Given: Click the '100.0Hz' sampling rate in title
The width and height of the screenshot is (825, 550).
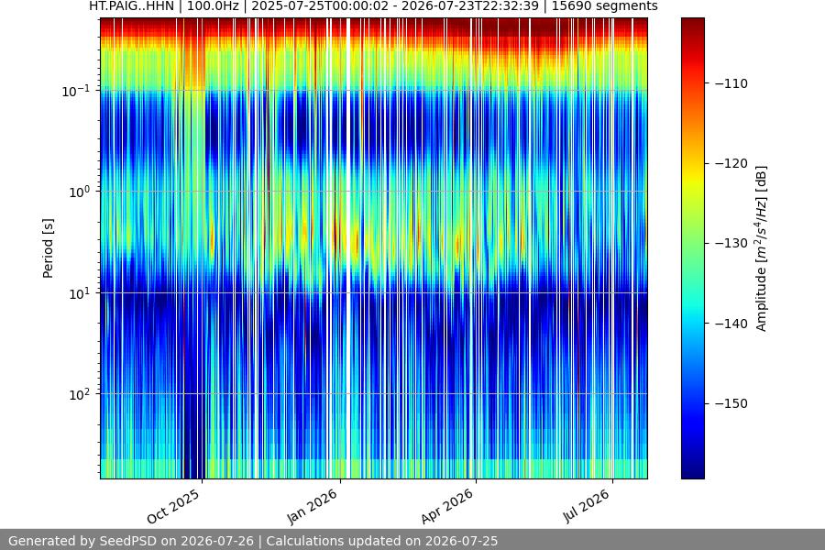Looking at the screenshot, I should click(x=213, y=6).
